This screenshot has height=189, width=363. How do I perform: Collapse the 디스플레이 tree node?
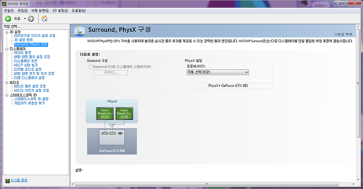(x=7, y=49)
